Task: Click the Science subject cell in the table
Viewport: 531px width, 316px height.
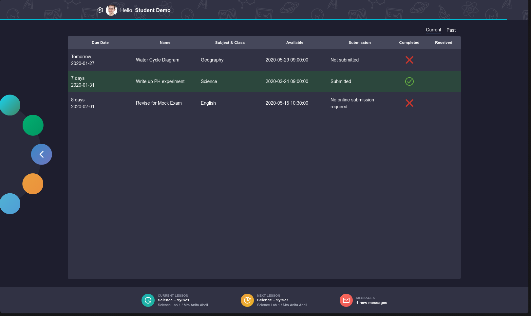Action: [209, 81]
